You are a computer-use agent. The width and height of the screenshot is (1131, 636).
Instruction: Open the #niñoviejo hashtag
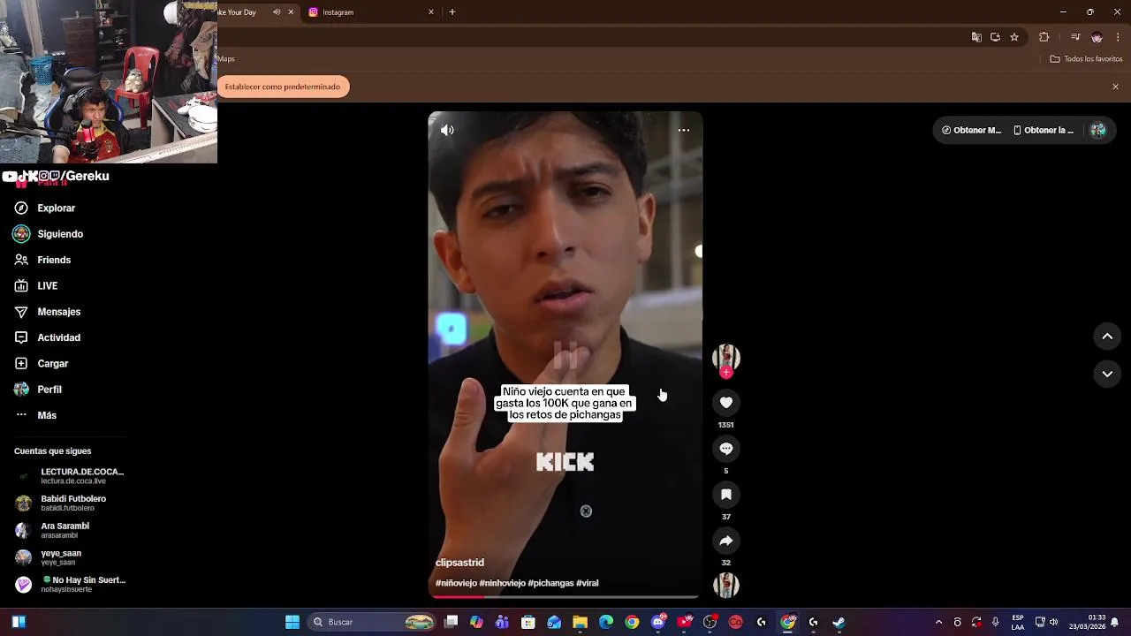click(x=456, y=583)
